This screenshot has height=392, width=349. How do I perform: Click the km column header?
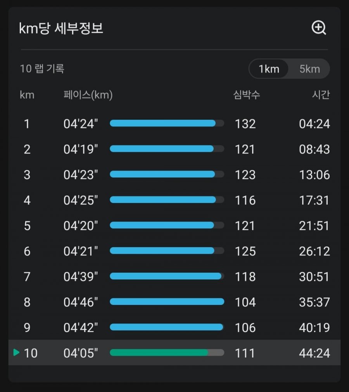(x=27, y=95)
